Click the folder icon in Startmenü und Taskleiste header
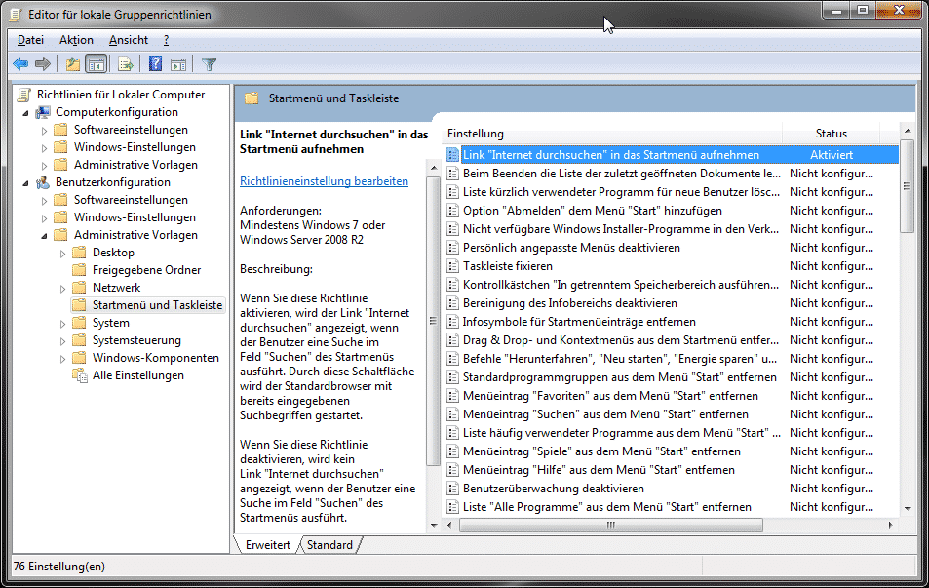 [x=252, y=98]
